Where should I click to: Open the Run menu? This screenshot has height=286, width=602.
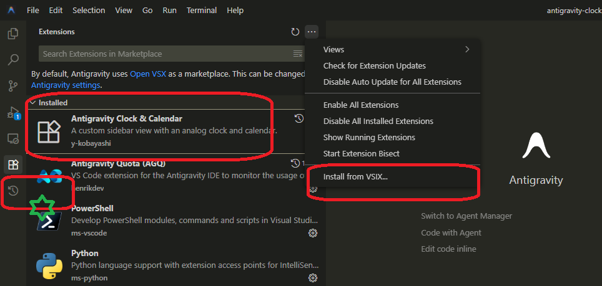(x=169, y=11)
